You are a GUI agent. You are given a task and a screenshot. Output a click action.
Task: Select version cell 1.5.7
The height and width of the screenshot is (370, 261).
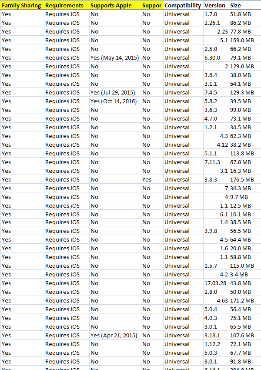tap(216, 266)
